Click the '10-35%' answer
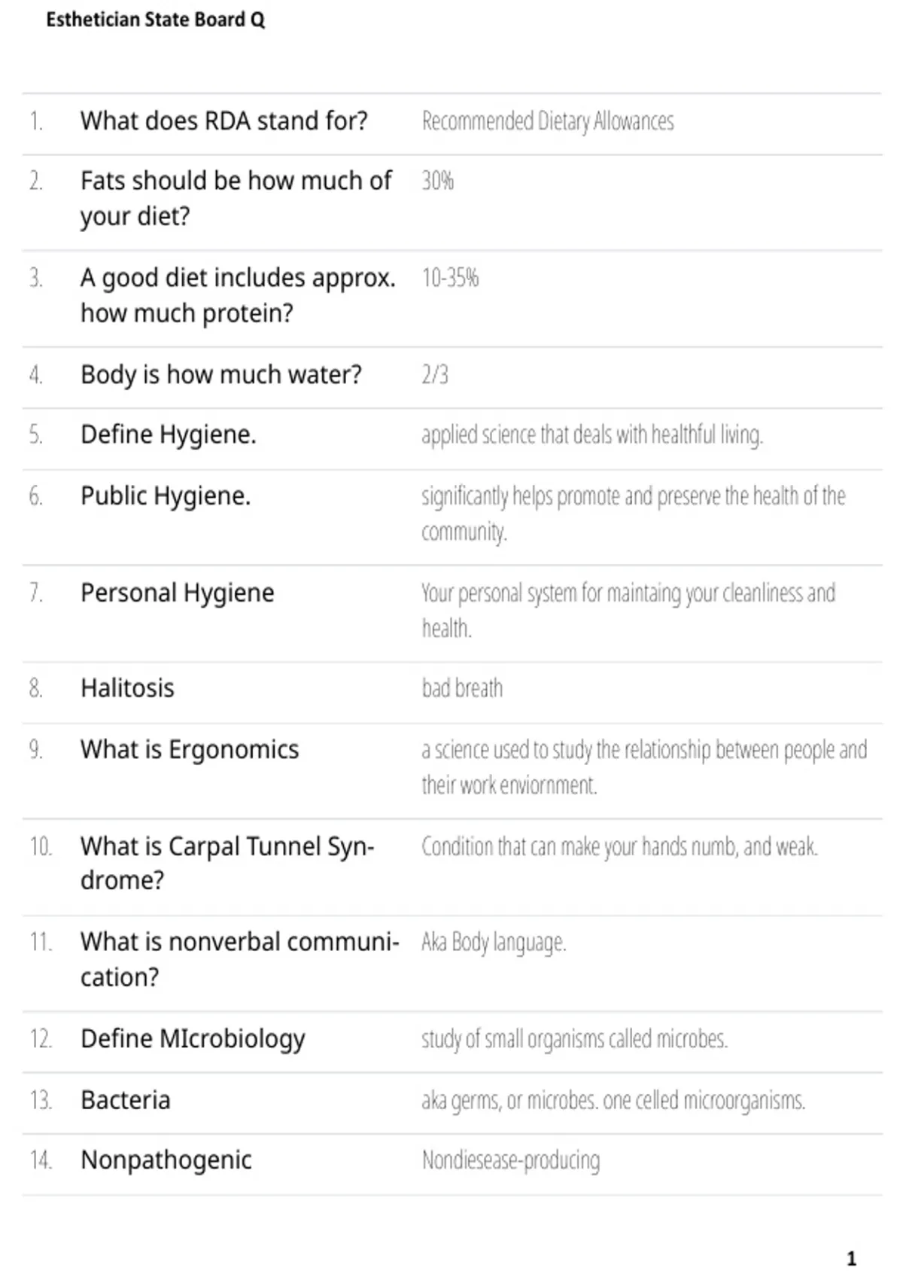Screen dimensions: 903x1280 tap(450, 278)
